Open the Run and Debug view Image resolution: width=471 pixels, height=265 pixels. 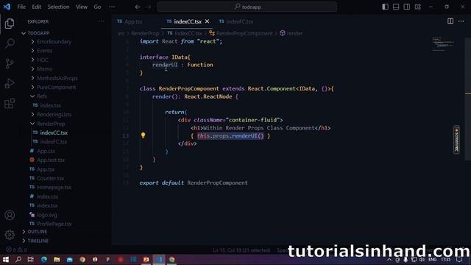click(x=10, y=83)
